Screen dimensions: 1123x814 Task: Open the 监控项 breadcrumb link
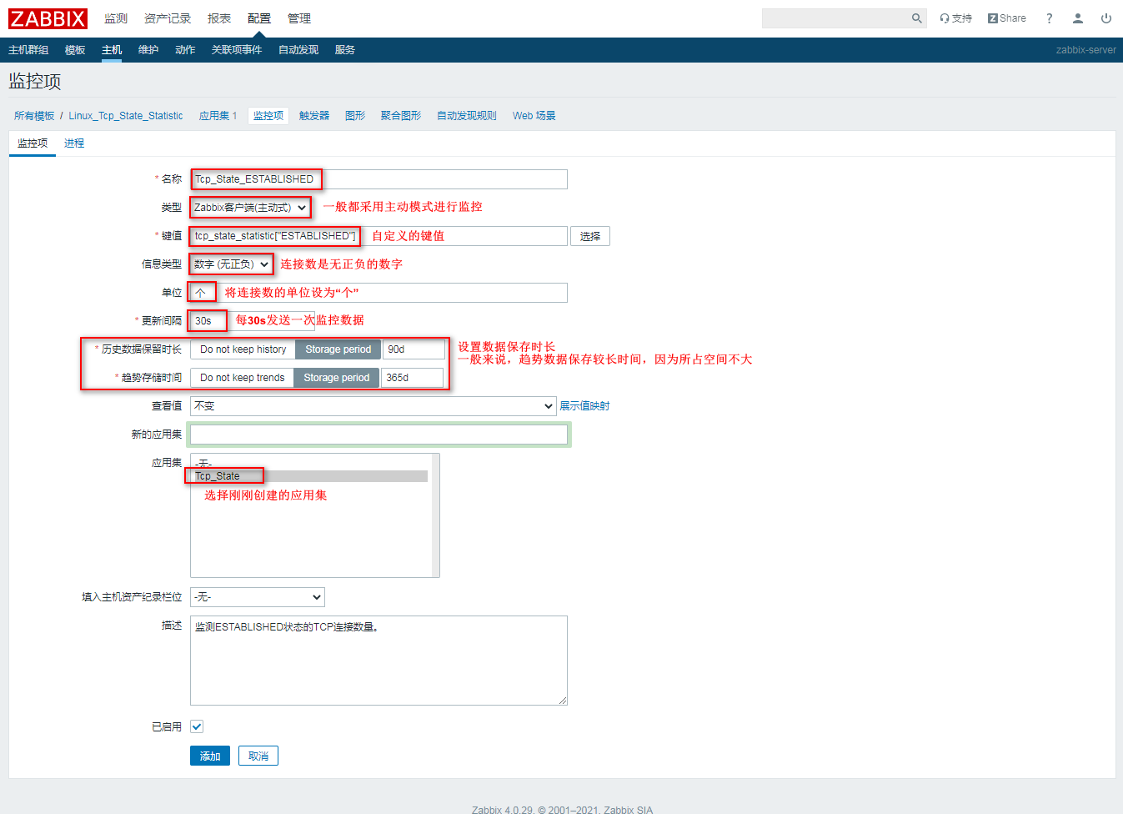[x=268, y=116]
